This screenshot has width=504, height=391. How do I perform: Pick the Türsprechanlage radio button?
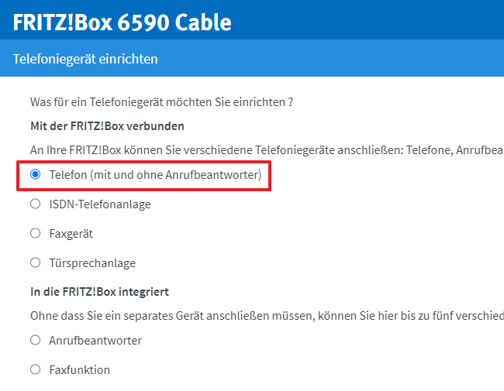35,262
